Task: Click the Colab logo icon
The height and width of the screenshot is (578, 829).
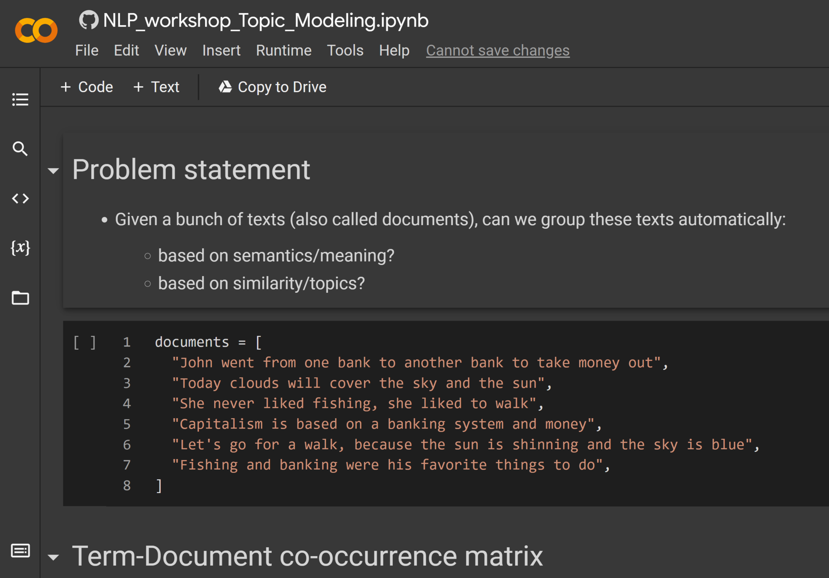Action: [x=36, y=30]
